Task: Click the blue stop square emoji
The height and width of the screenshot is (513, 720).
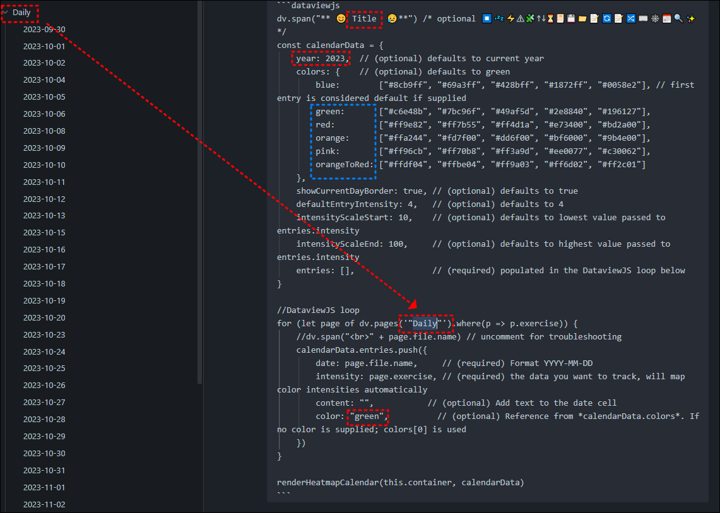Action: coord(487,18)
